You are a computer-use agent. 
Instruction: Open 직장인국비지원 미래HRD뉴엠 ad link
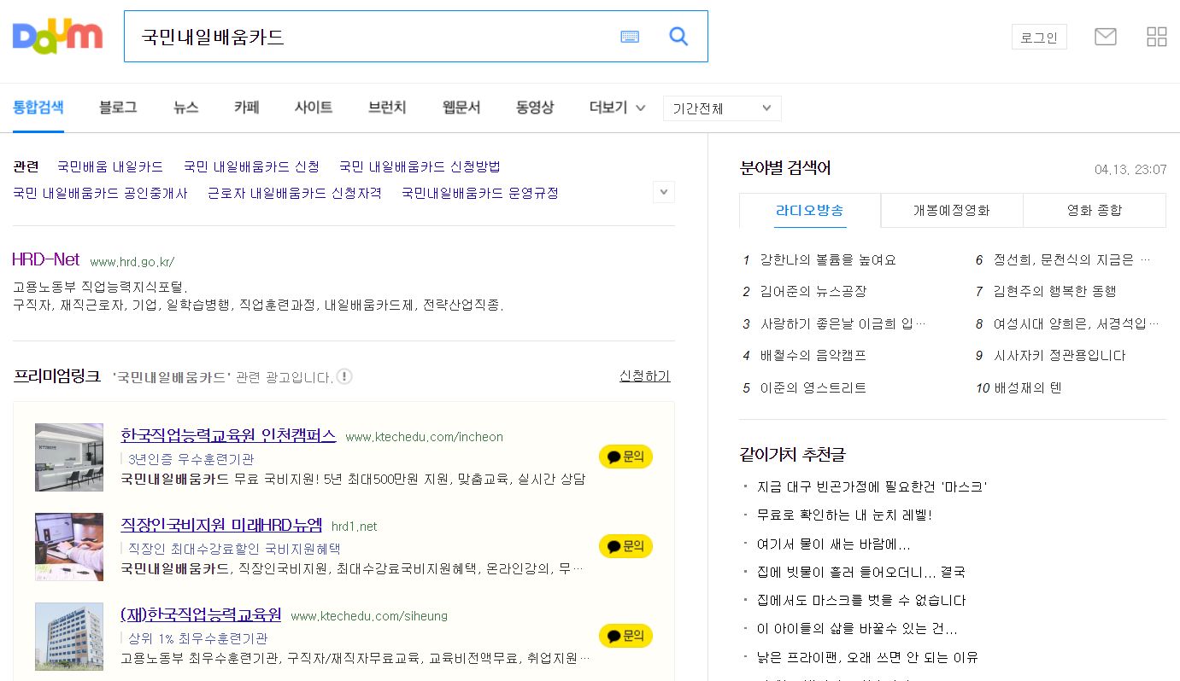(x=221, y=525)
